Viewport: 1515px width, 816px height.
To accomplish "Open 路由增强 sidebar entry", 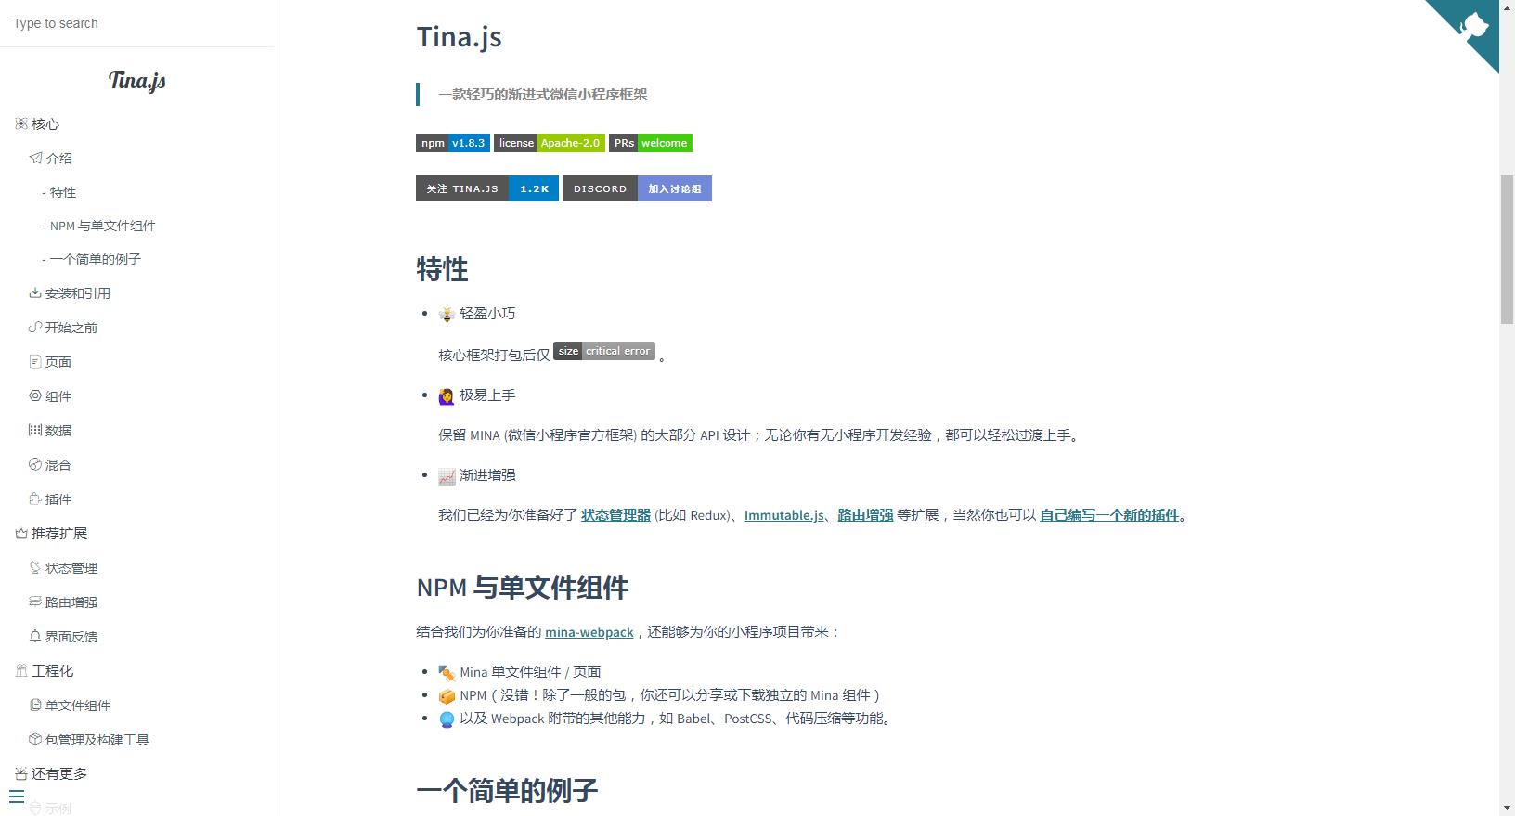I will [71, 602].
